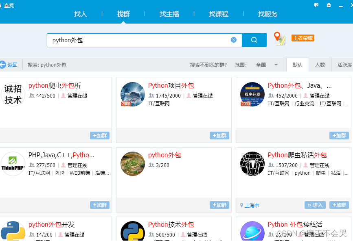Open Python logo avatar of python外包开发

click(x=13, y=231)
